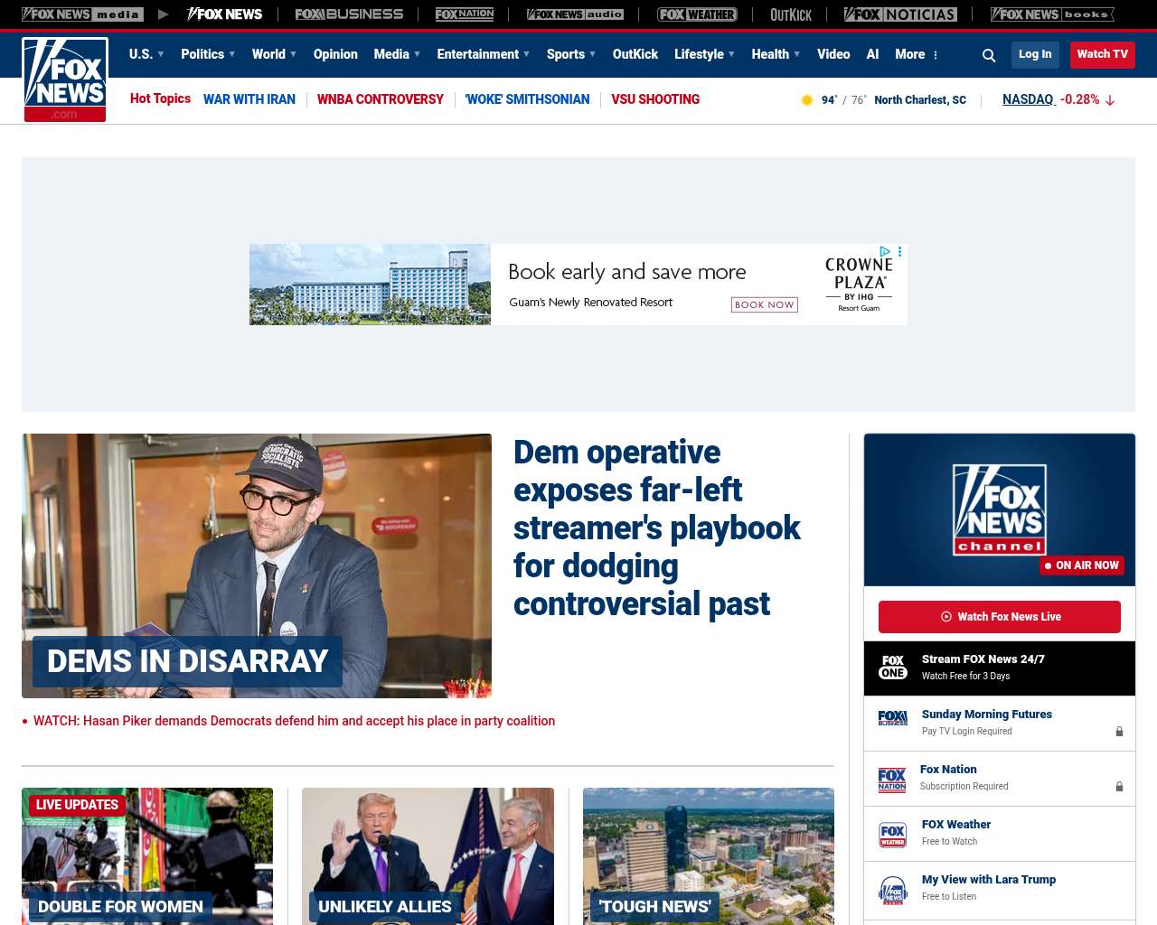Click the Log In button
Image resolution: width=1157 pixels, height=925 pixels.
pos(1035,55)
